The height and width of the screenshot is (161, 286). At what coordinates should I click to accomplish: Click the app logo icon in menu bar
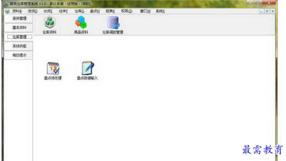tap(7, 11)
